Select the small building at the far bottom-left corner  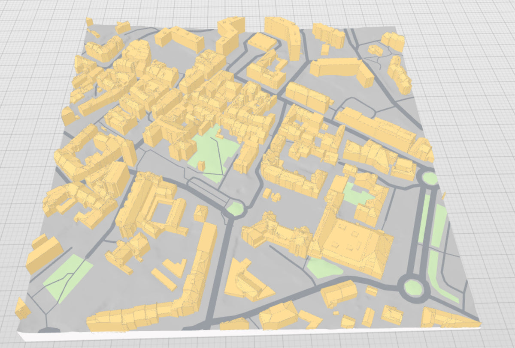pos(22,309)
